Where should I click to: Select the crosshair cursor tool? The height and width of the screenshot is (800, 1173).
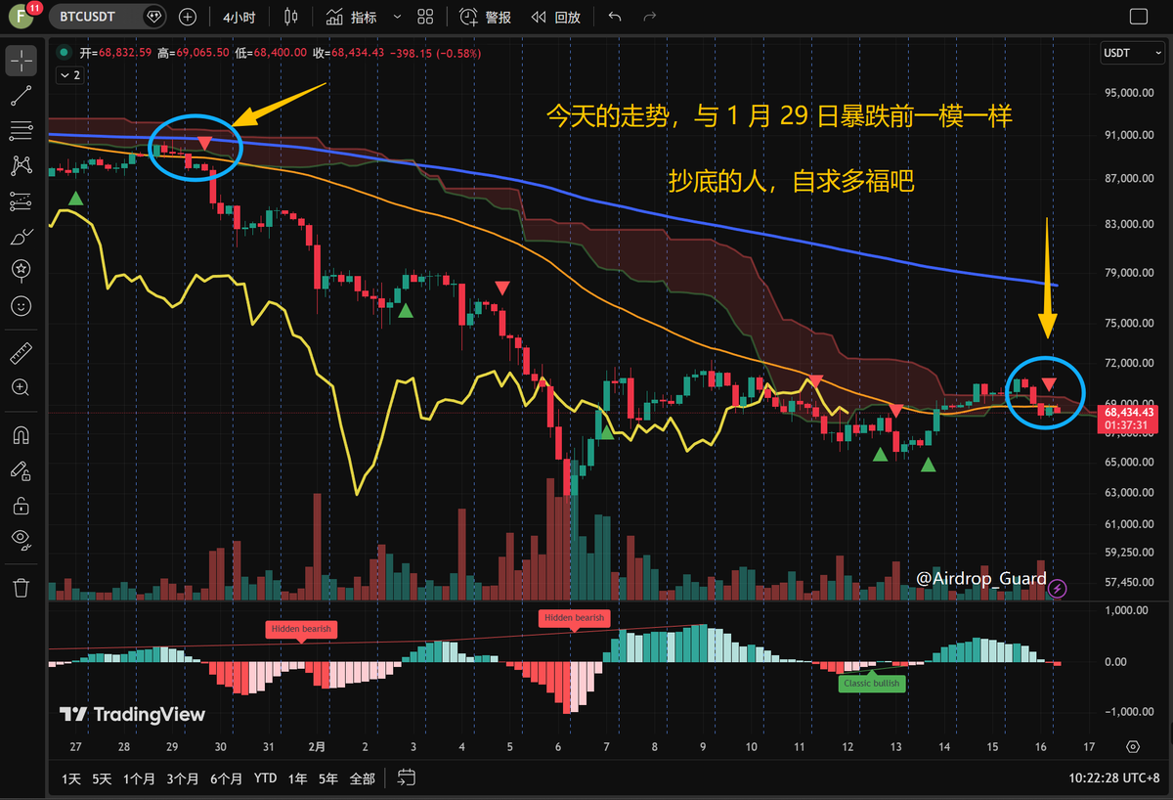tap(21, 61)
